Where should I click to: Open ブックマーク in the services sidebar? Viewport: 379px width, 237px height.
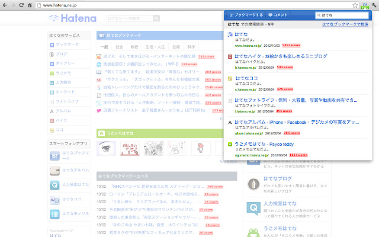[67, 45]
